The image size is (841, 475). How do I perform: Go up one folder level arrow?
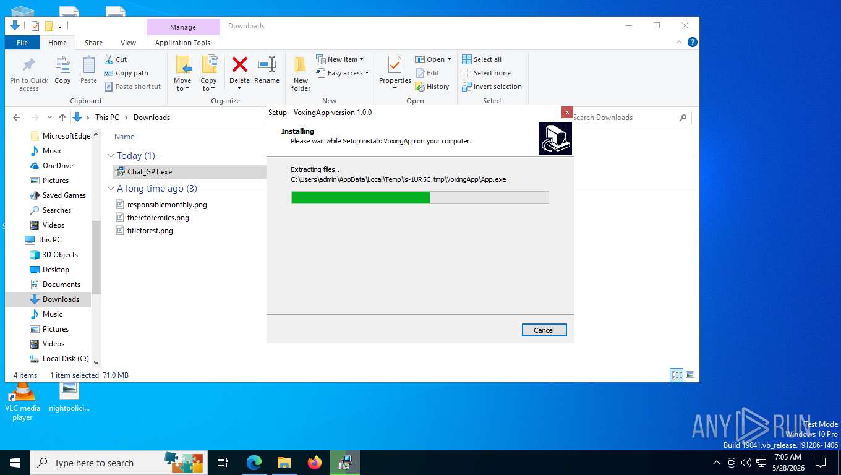(x=62, y=117)
